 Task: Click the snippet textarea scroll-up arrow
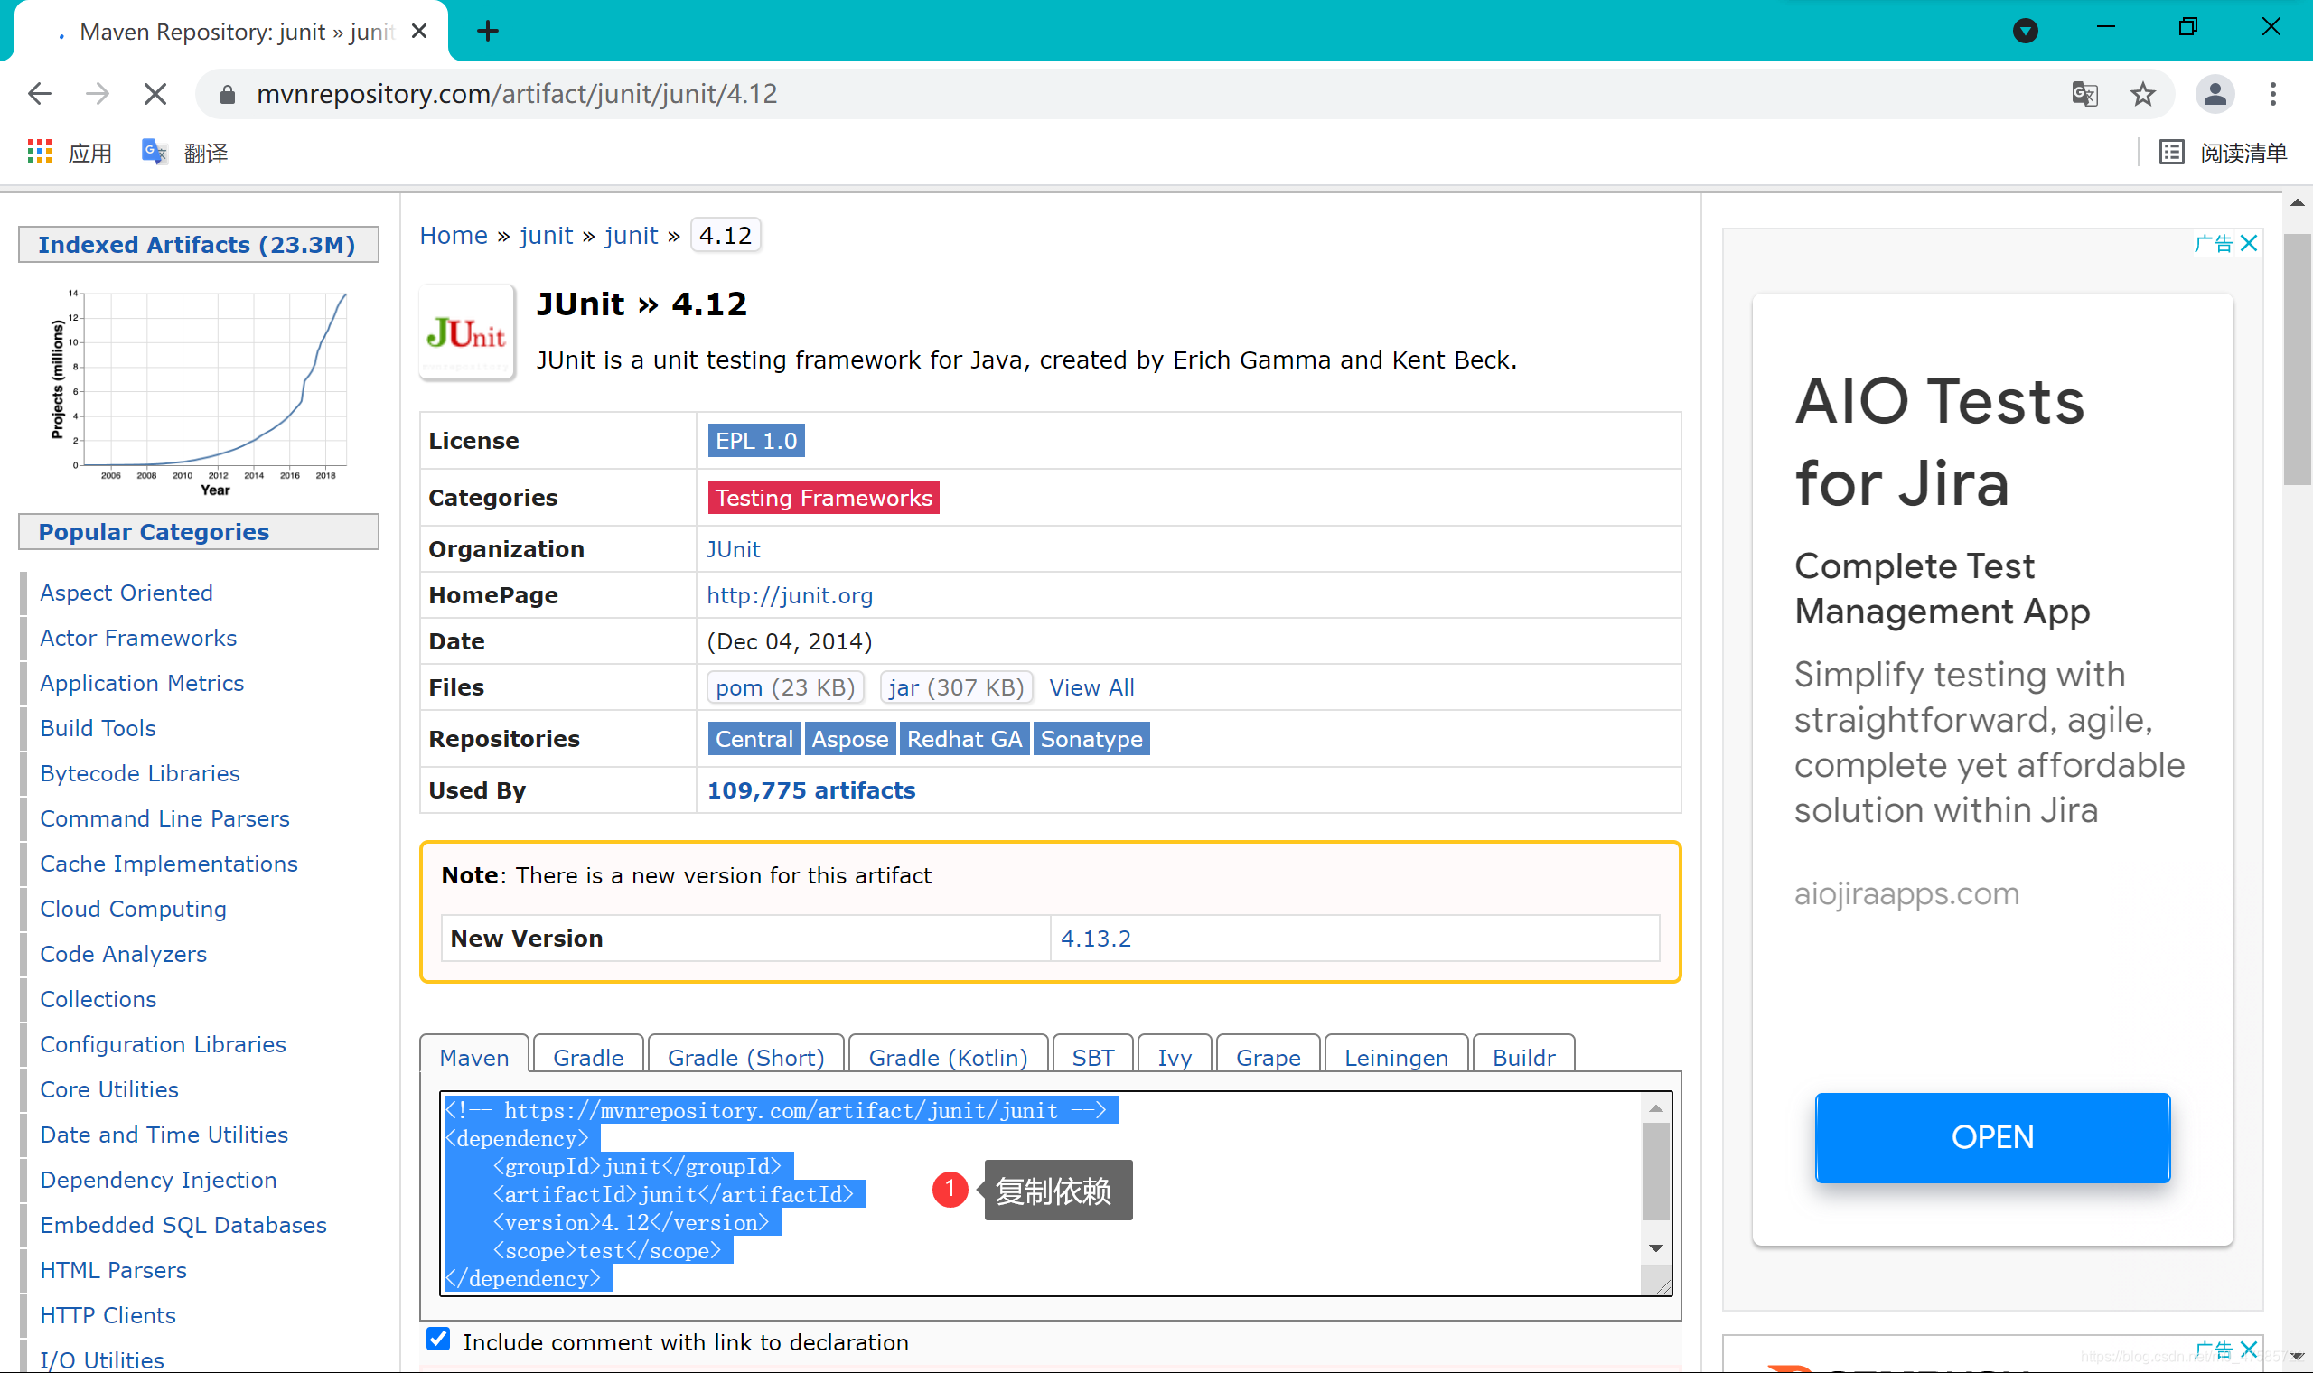pos(1656,1107)
